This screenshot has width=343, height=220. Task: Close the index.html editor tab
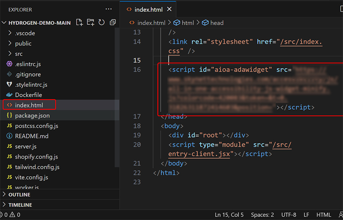pyautogui.click(x=169, y=9)
